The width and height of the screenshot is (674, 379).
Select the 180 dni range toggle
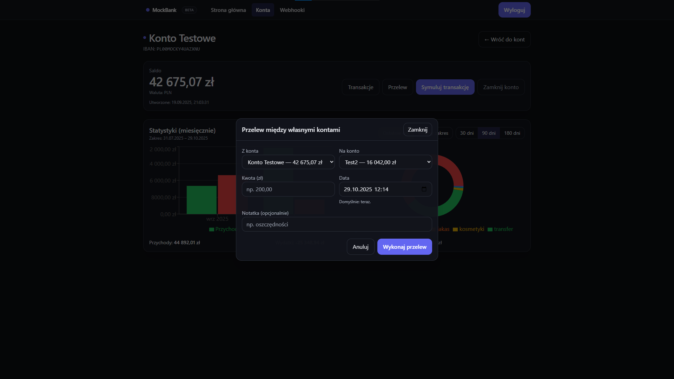[512, 133]
